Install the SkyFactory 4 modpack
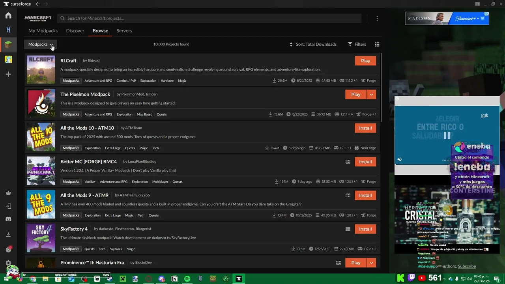Screen dimensions: 505x284 [x=365, y=229]
